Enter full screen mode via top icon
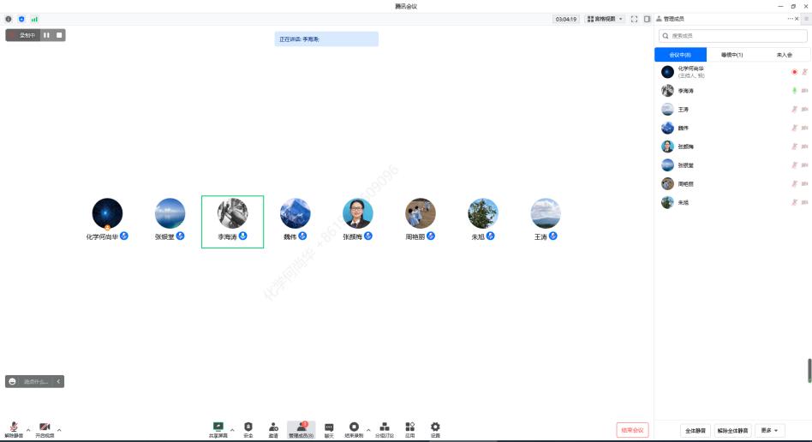The height and width of the screenshot is (442, 812). point(634,19)
